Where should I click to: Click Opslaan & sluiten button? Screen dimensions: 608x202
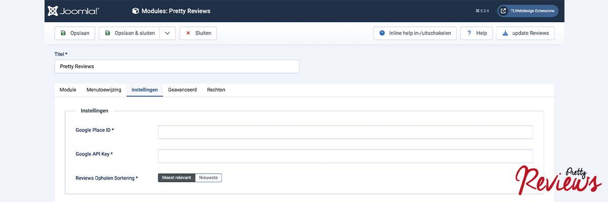(x=130, y=33)
